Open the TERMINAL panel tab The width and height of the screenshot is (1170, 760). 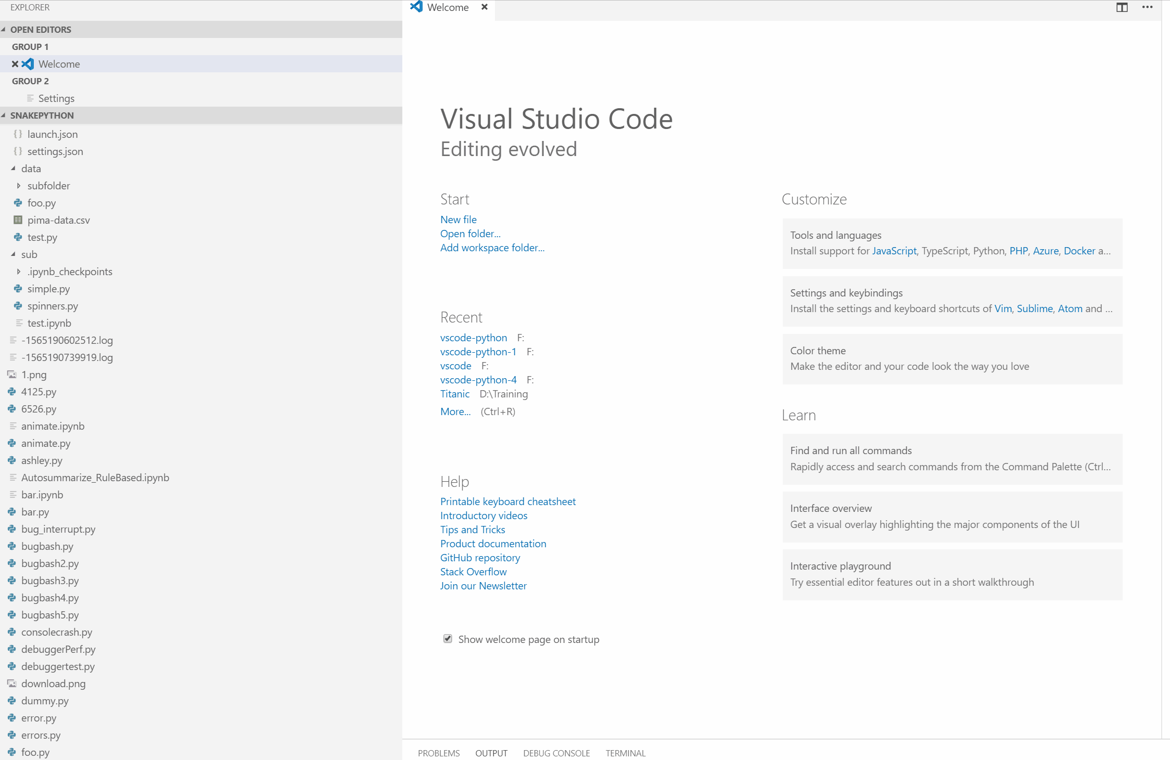tap(626, 753)
